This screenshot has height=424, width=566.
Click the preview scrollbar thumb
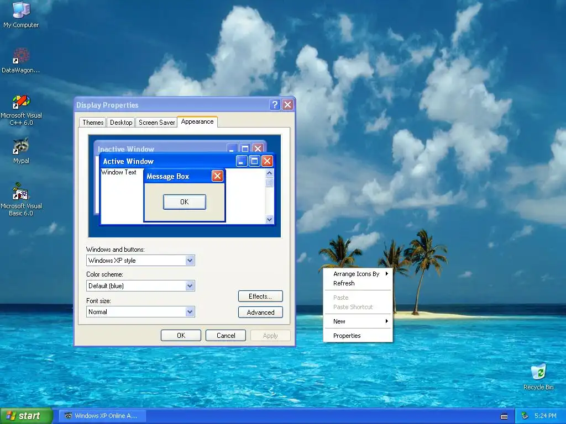(269, 182)
